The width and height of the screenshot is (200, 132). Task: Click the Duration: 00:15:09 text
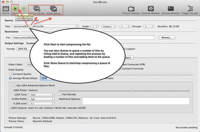[168, 26]
